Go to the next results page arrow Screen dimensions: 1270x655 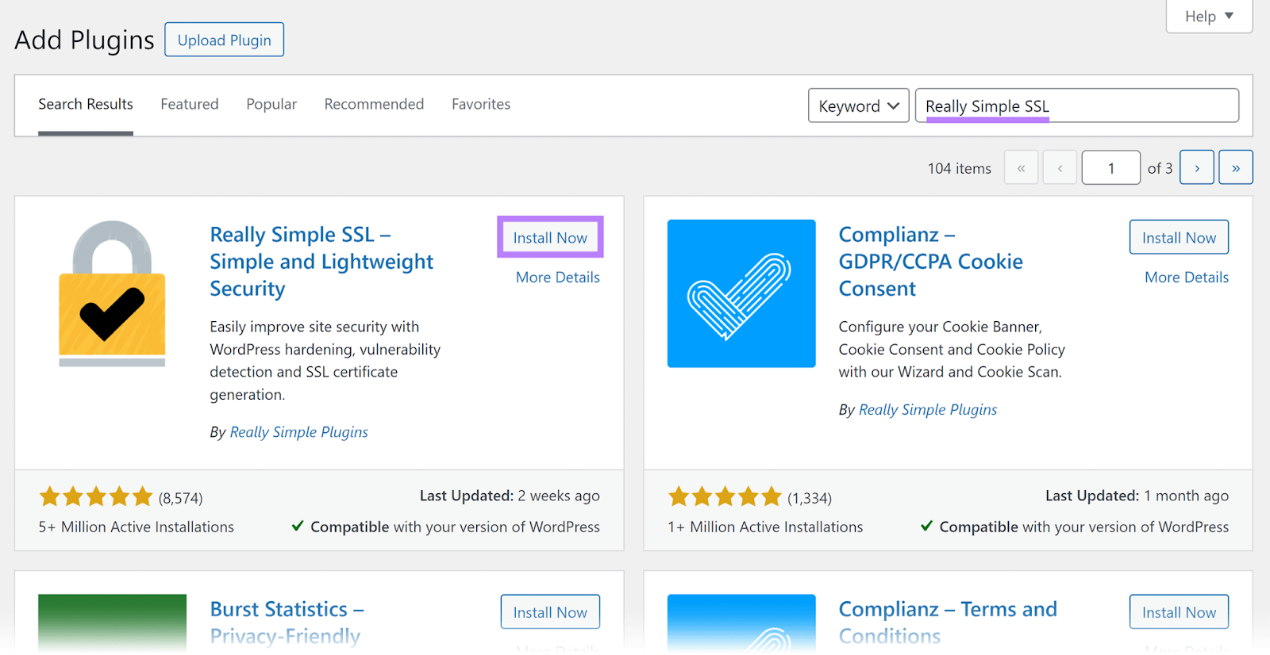click(x=1196, y=167)
